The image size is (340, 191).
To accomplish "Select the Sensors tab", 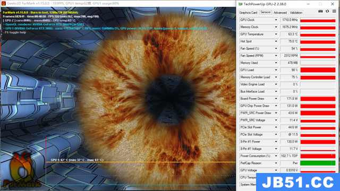I will [x=266, y=12].
